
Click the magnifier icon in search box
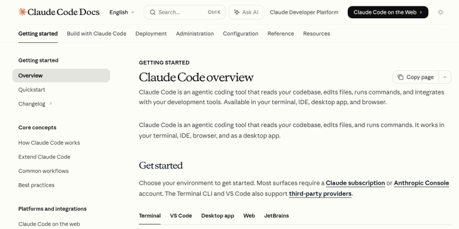coord(153,12)
